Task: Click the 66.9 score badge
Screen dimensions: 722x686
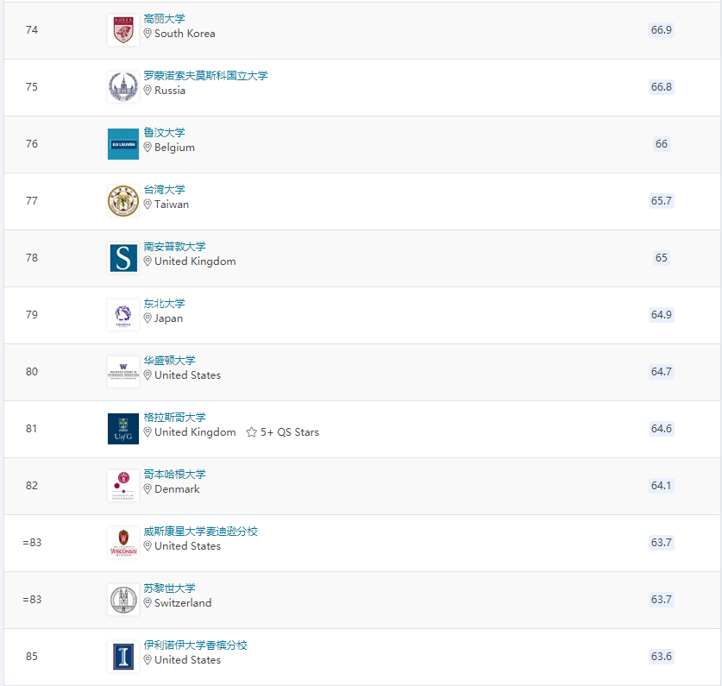Action: (x=661, y=30)
